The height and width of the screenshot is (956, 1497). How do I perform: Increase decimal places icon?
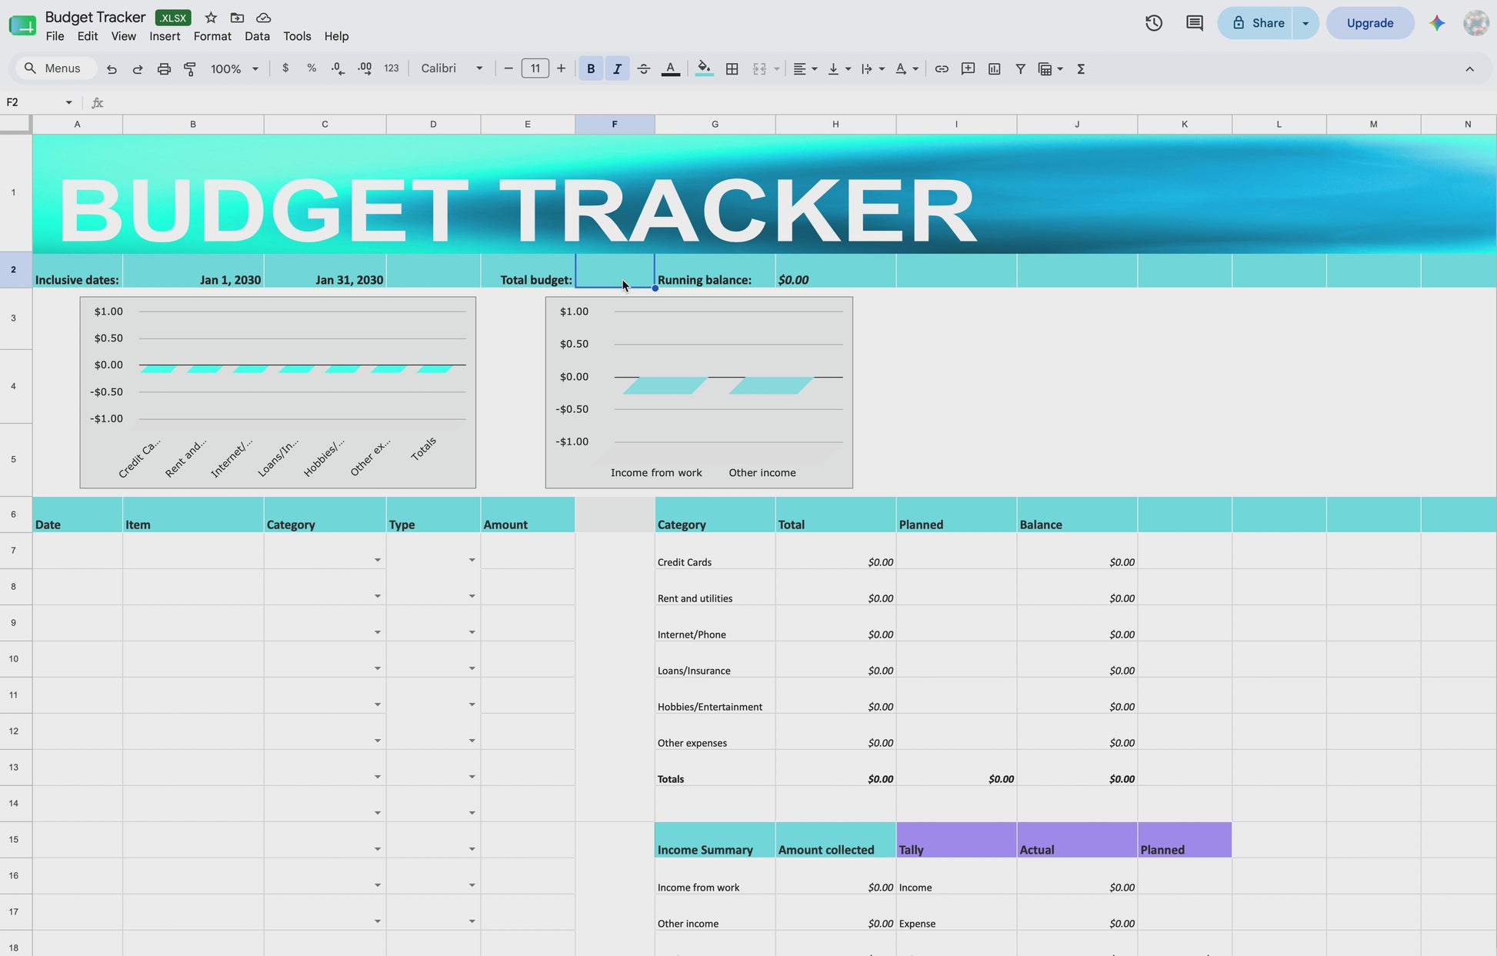click(x=365, y=68)
